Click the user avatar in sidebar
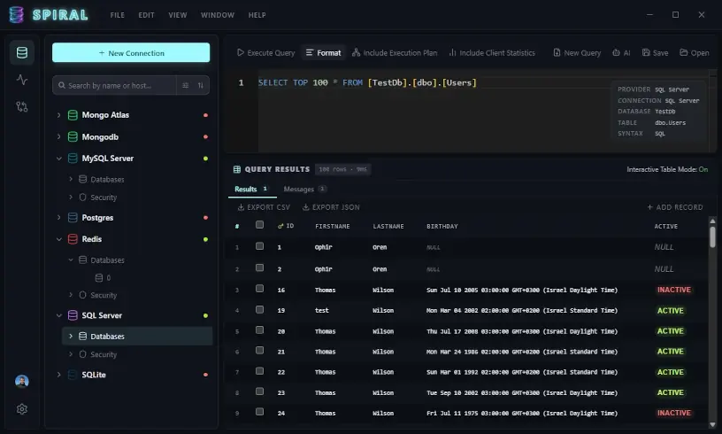722x434 pixels. 21,382
